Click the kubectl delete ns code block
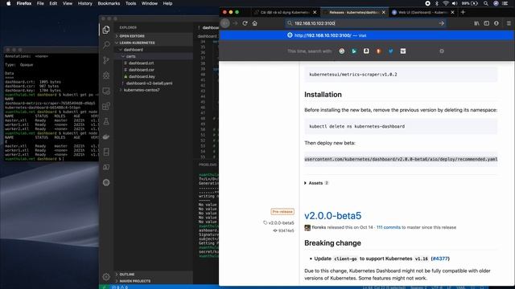This screenshot has height=289, width=515. 401,127
